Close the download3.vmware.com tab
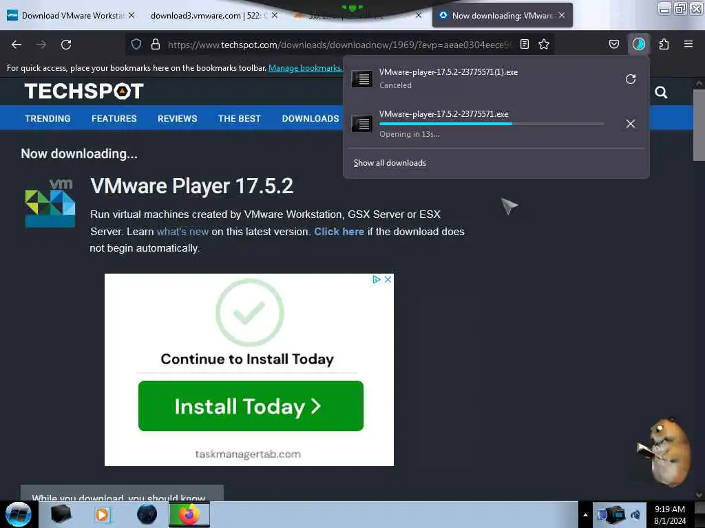 pos(275,15)
